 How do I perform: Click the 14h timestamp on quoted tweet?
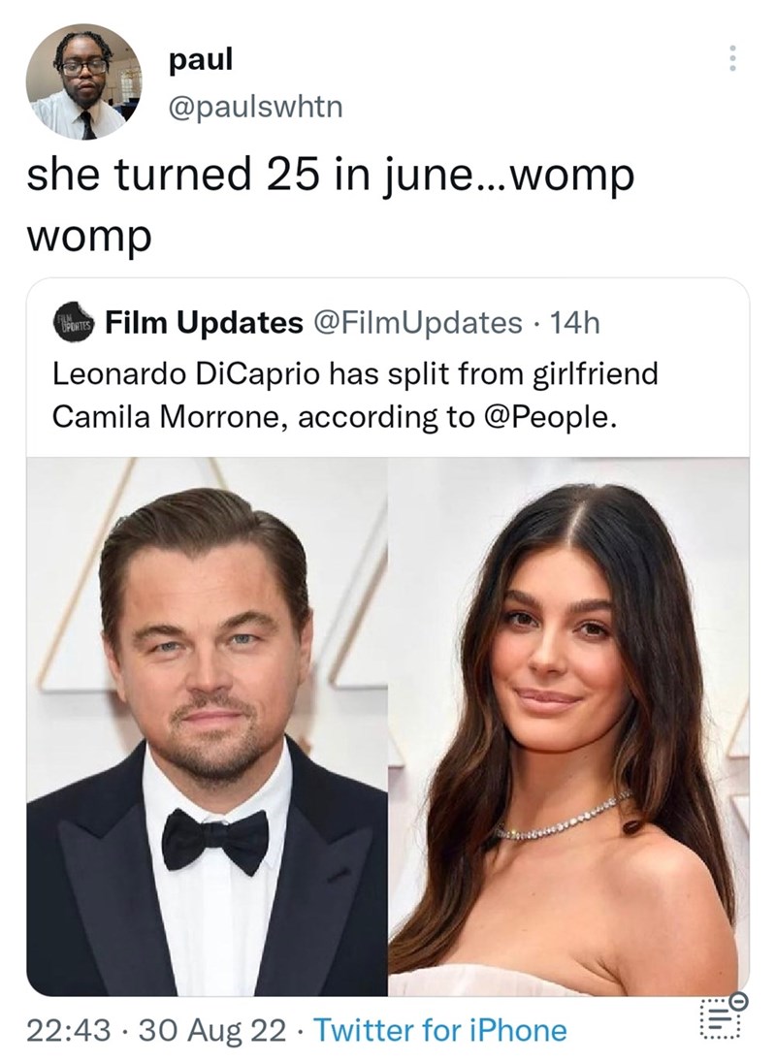point(574,323)
